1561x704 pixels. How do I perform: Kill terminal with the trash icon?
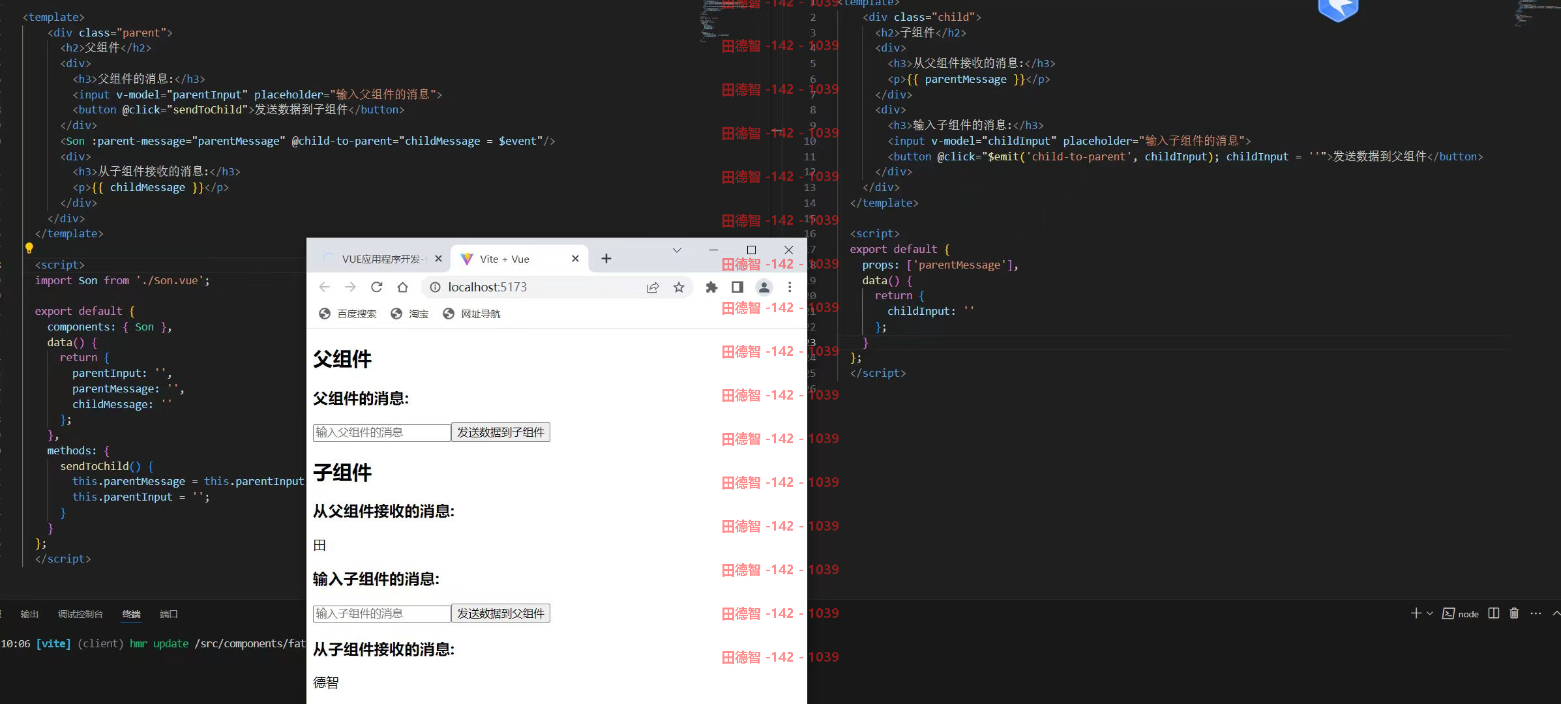point(1514,613)
